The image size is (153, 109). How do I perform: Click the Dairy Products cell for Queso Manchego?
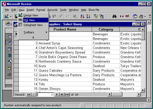click(x=106, y=75)
